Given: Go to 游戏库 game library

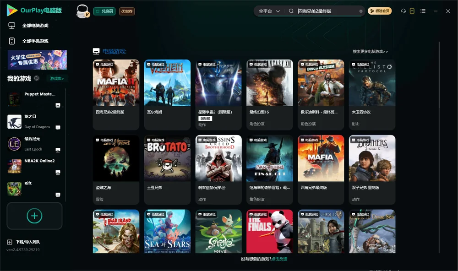Looking at the screenshot, I should click(x=57, y=79).
